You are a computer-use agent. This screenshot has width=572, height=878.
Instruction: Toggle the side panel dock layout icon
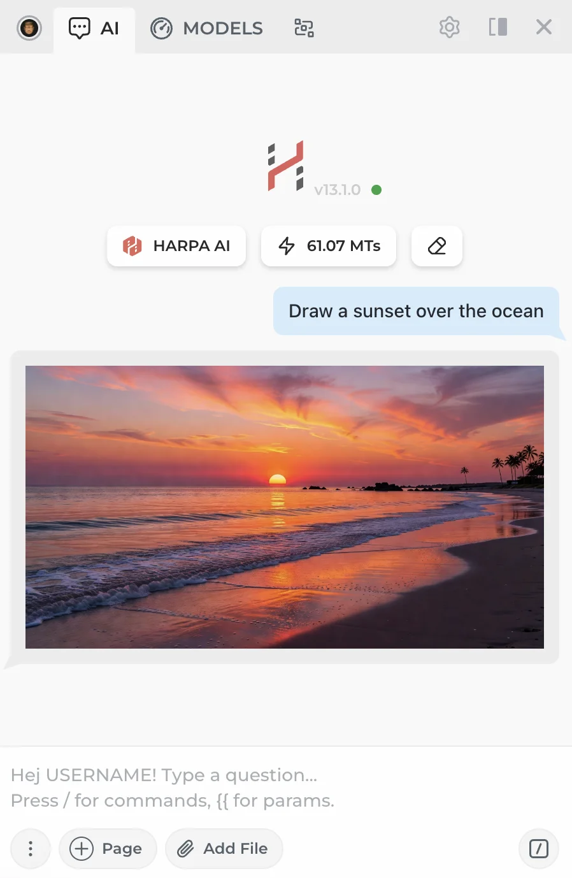498,27
